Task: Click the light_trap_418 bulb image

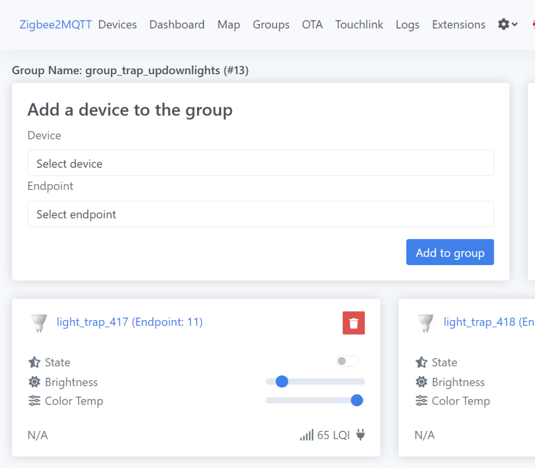Action: [426, 323]
